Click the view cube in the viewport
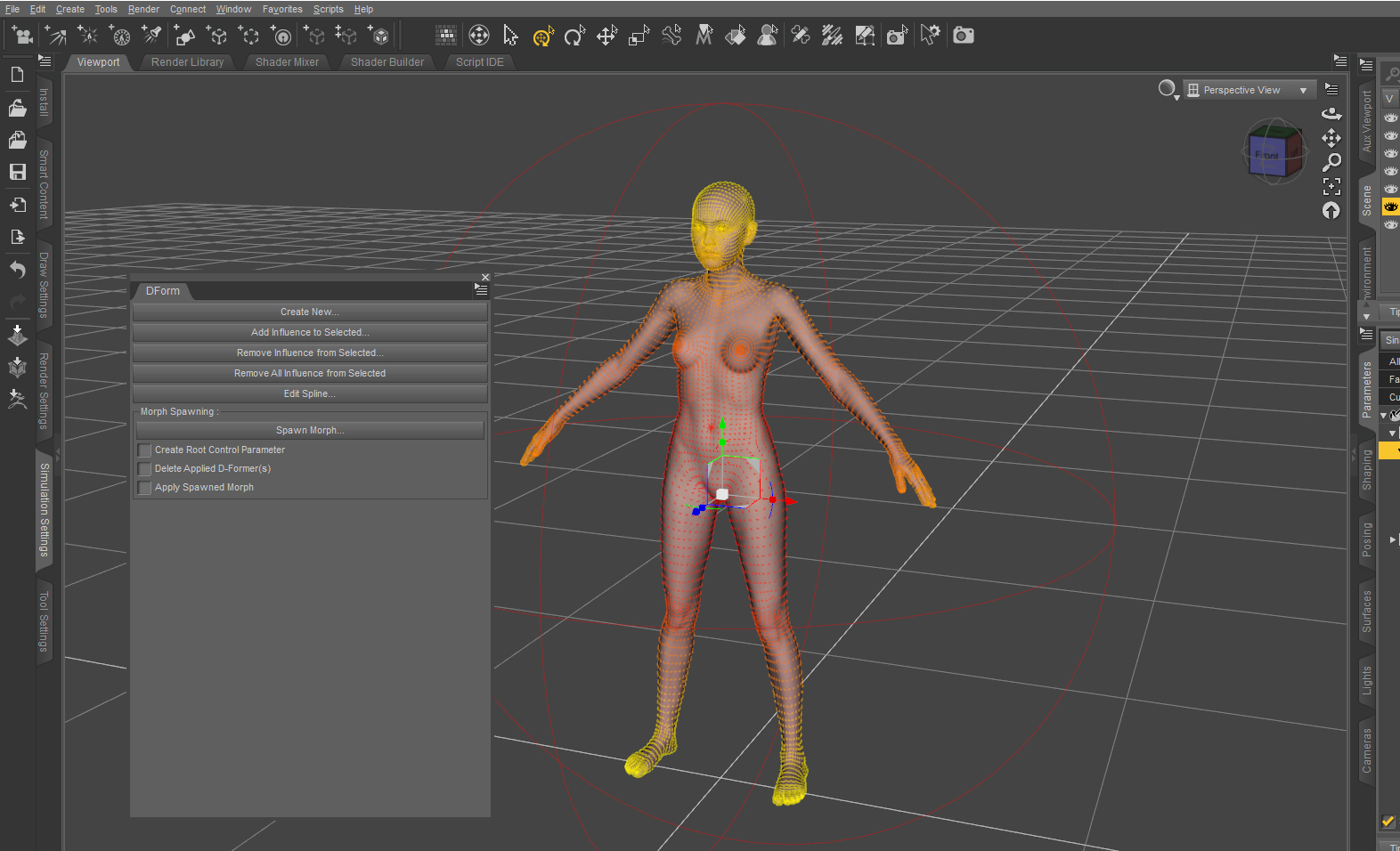This screenshot has height=851, width=1400. point(1274,152)
